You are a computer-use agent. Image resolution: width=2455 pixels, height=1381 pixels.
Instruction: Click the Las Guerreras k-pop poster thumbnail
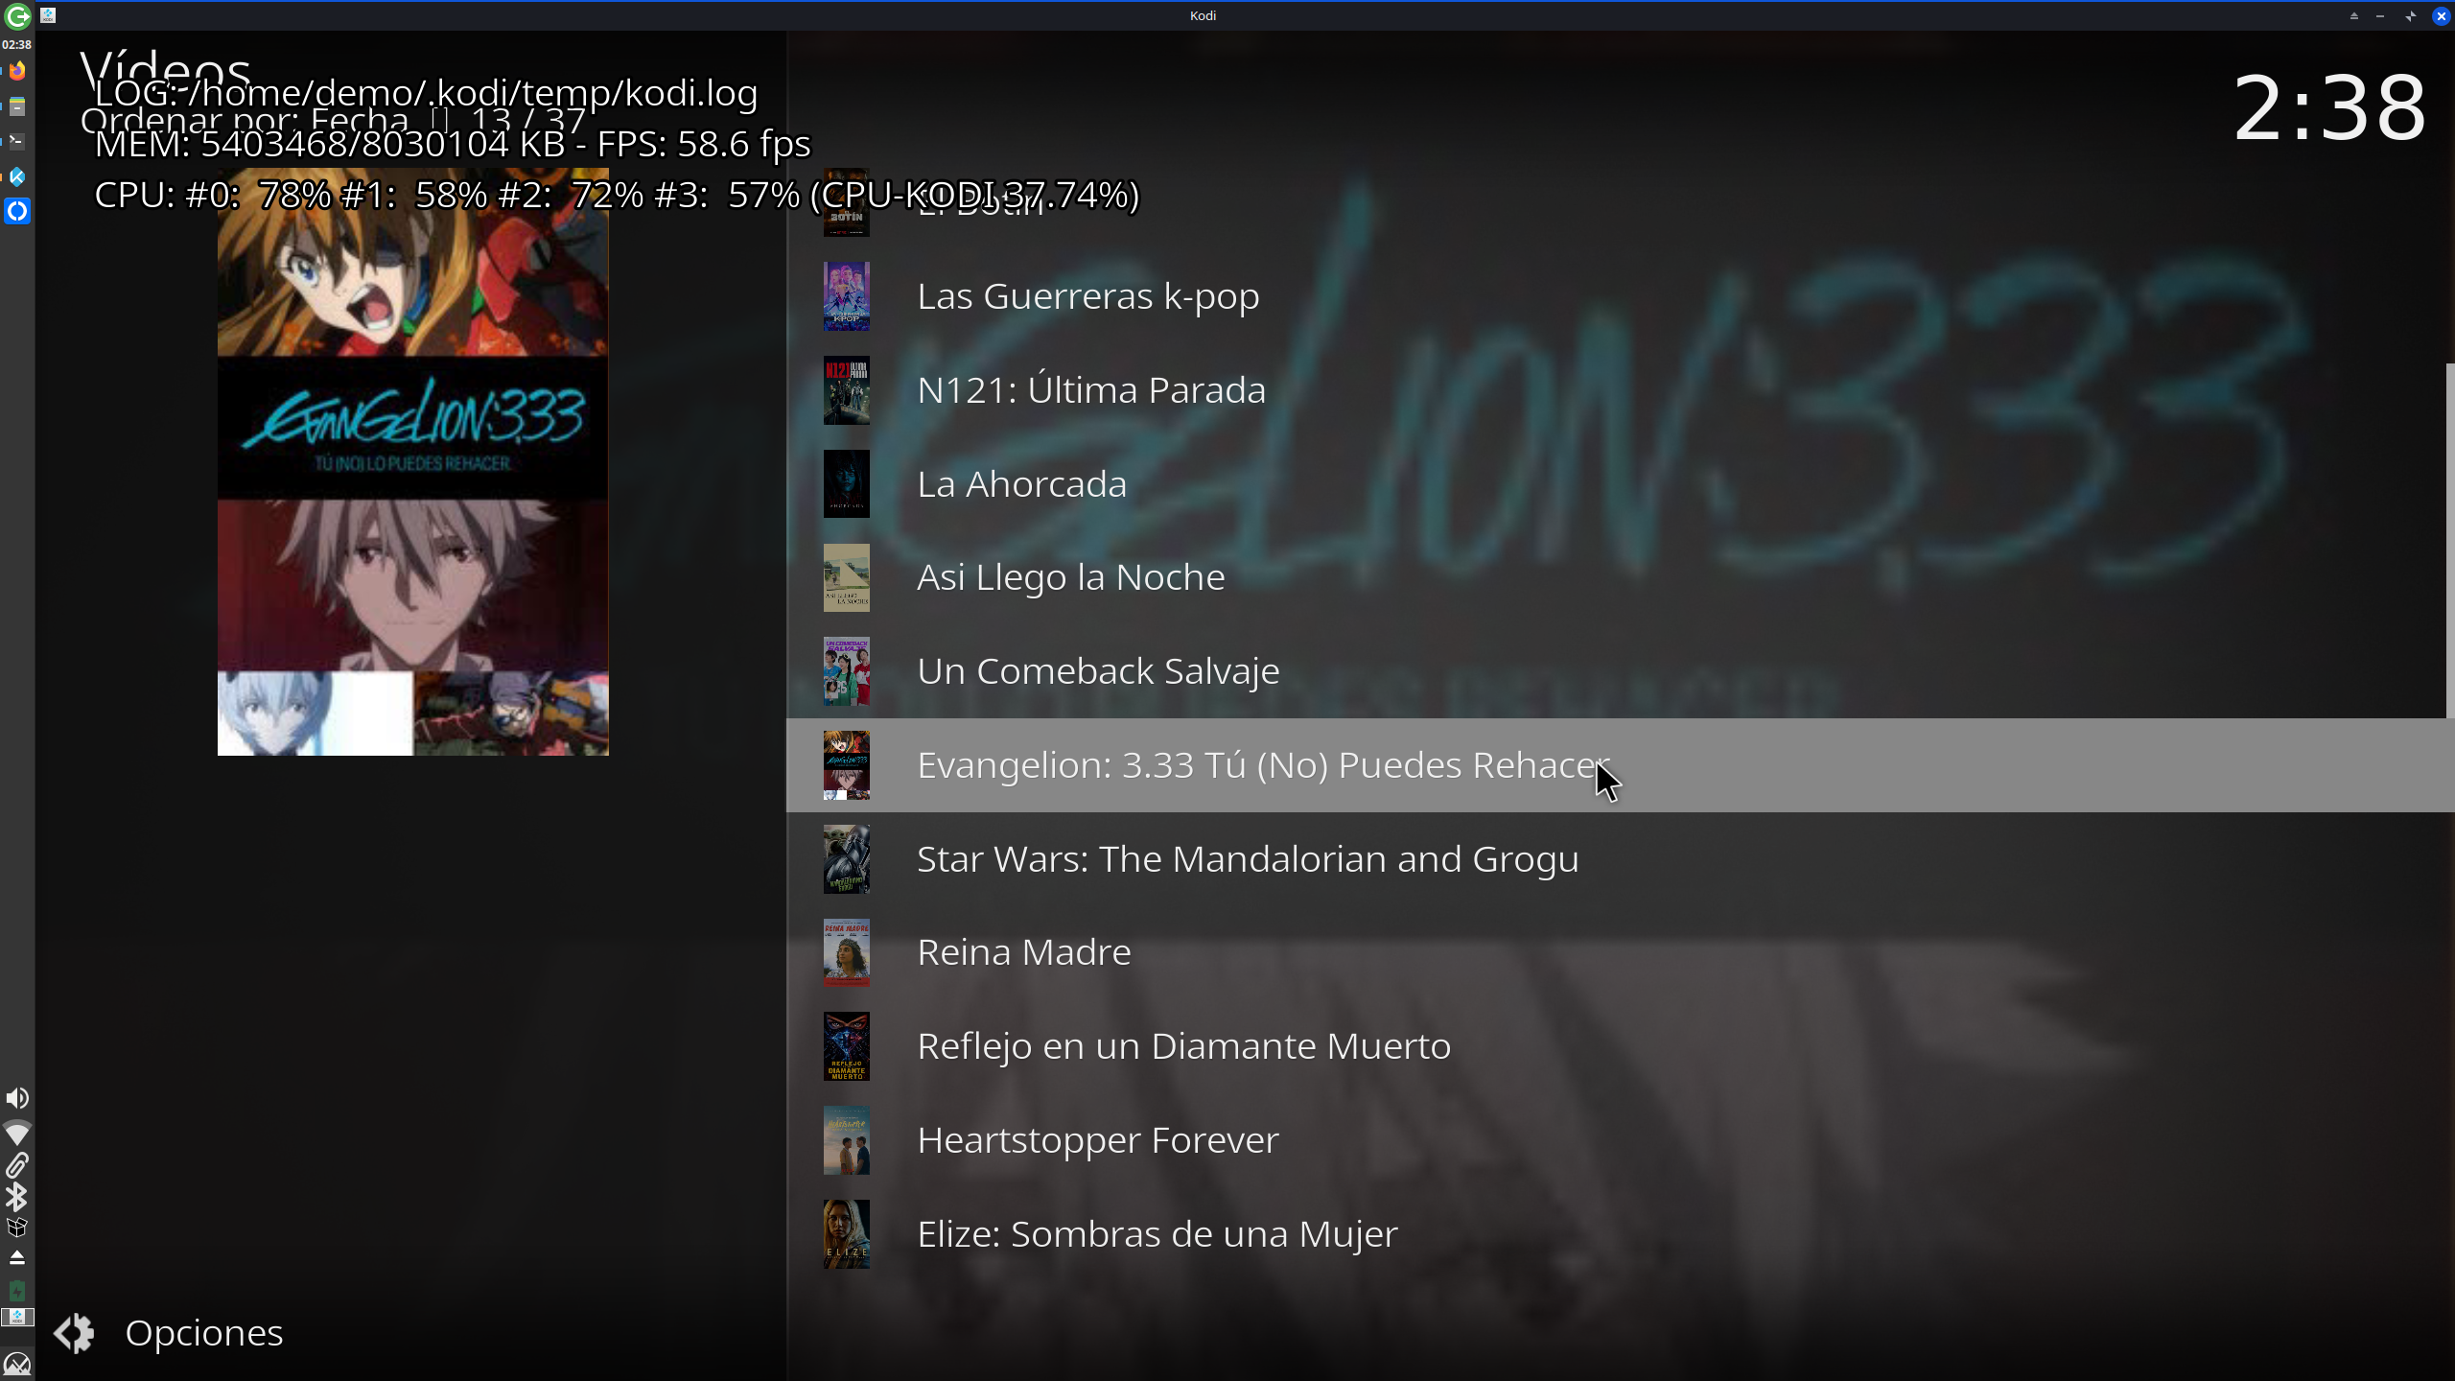tap(847, 297)
